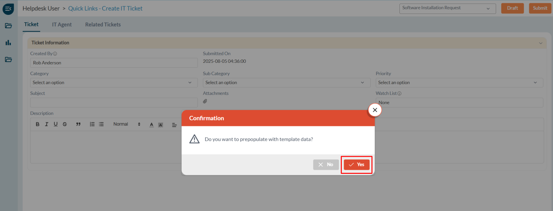This screenshot has height=211, width=553.
Task: Click the Subject input field
Action: click(x=114, y=103)
